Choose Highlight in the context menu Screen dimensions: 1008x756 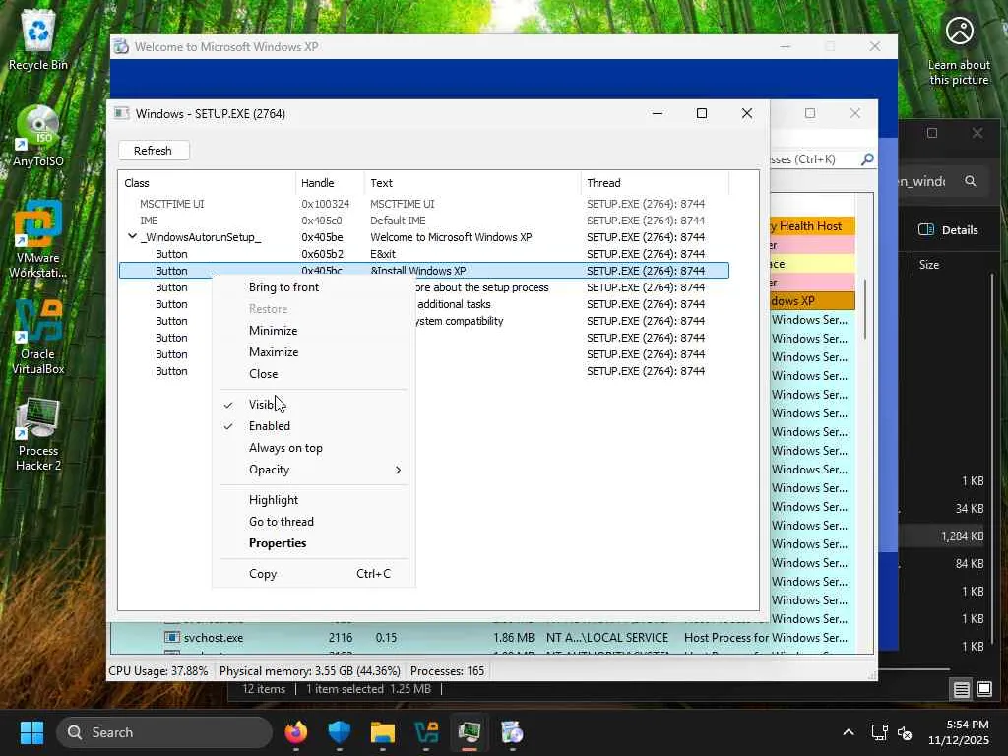tap(313, 500)
